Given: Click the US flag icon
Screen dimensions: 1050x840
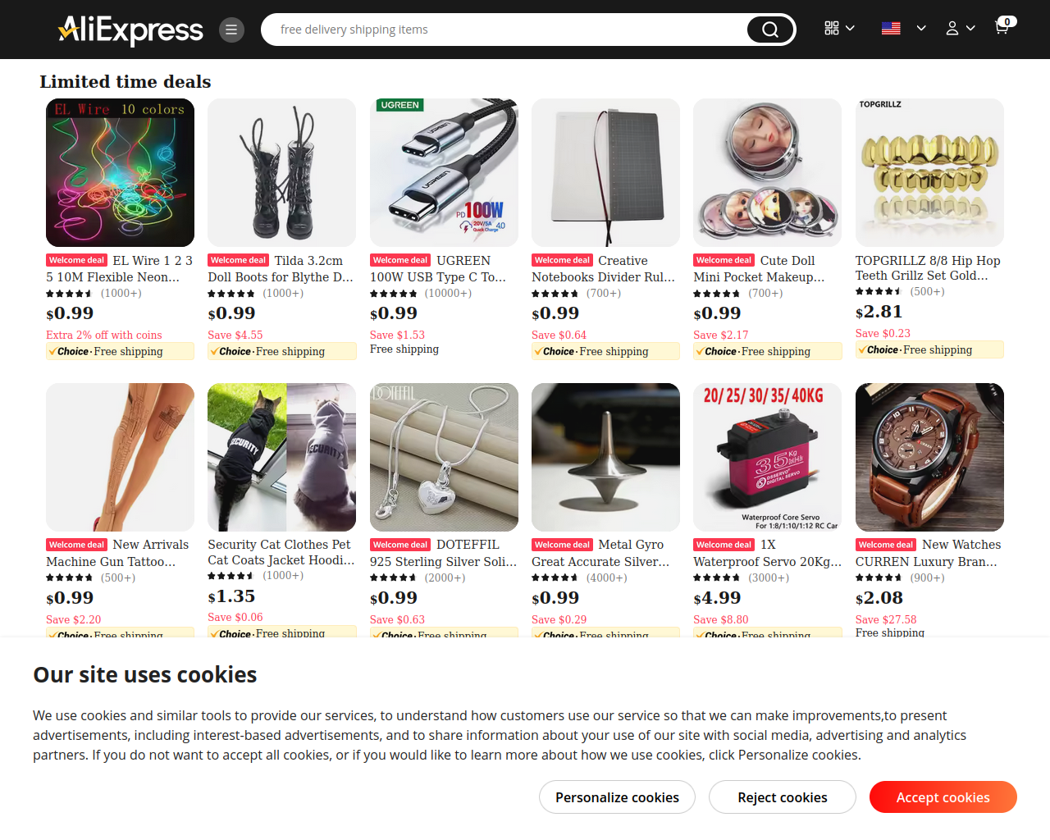Looking at the screenshot, I should [x=891, y=28].
